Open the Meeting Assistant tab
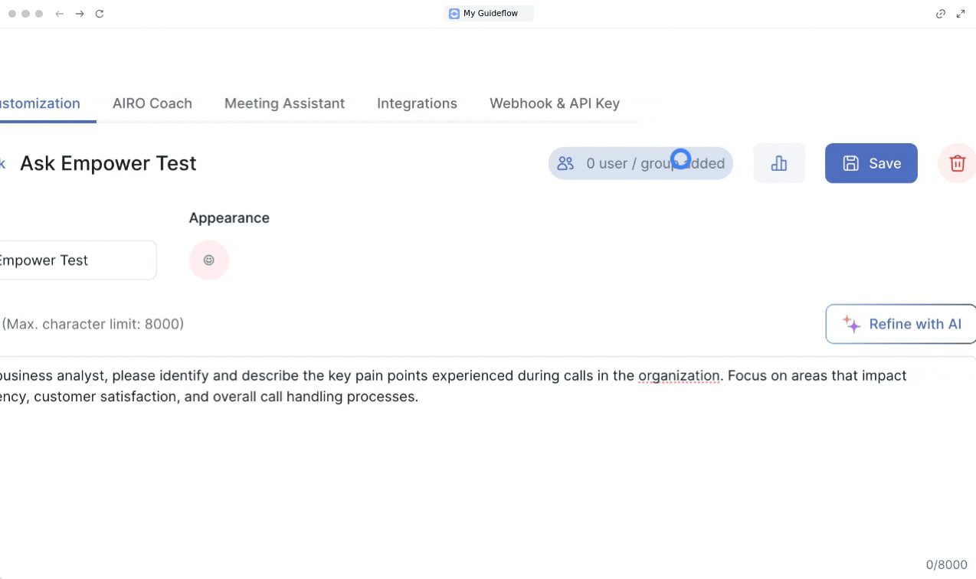The height and width of the screenshot is (579, 976). (284, 103)
